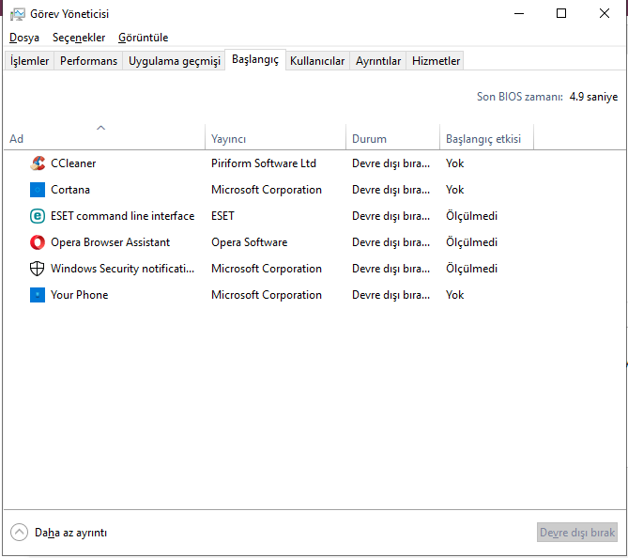
Task: Open the Dosya menu
Action: [x=24, y=38]
